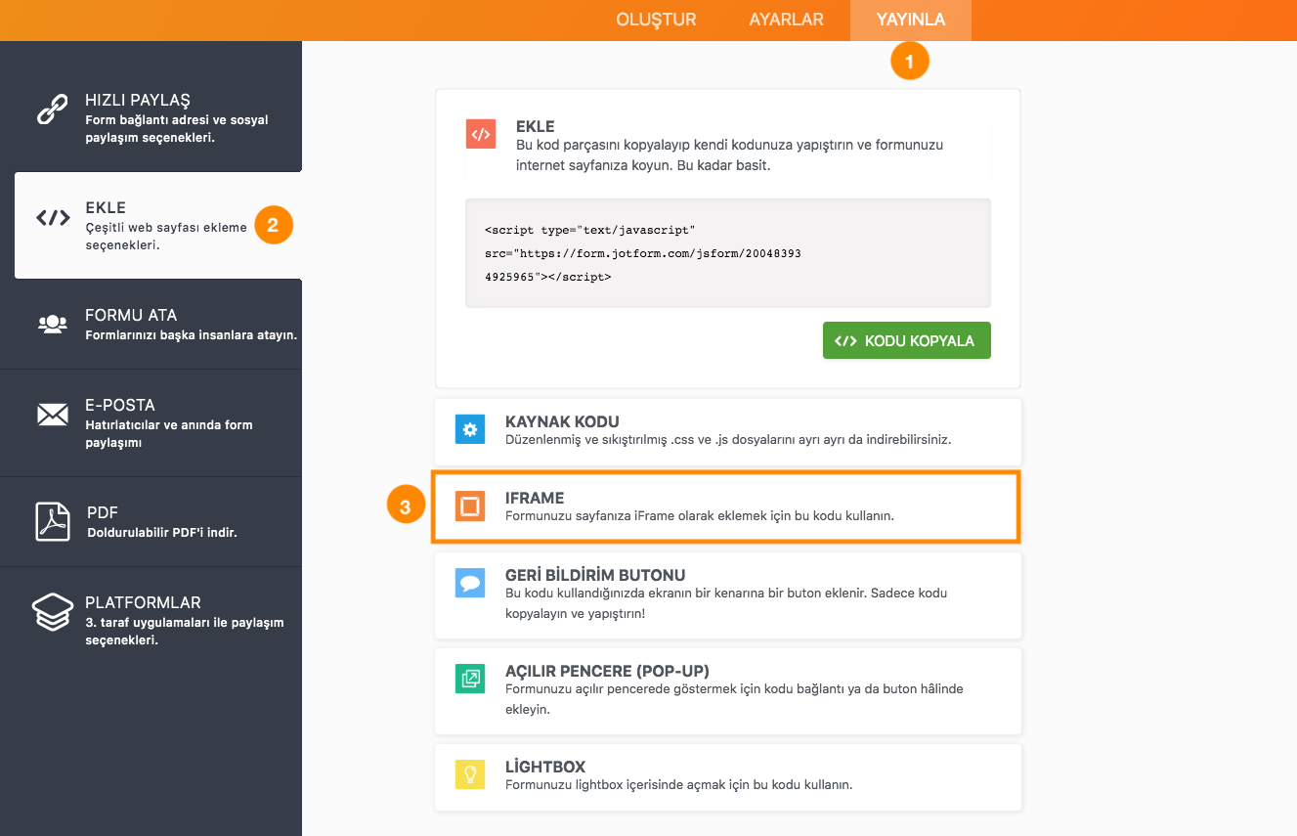Click text 'Formunuzu açılır pencerede göstermek...'
Screen dimensions: 1297x836
(734, 699)
